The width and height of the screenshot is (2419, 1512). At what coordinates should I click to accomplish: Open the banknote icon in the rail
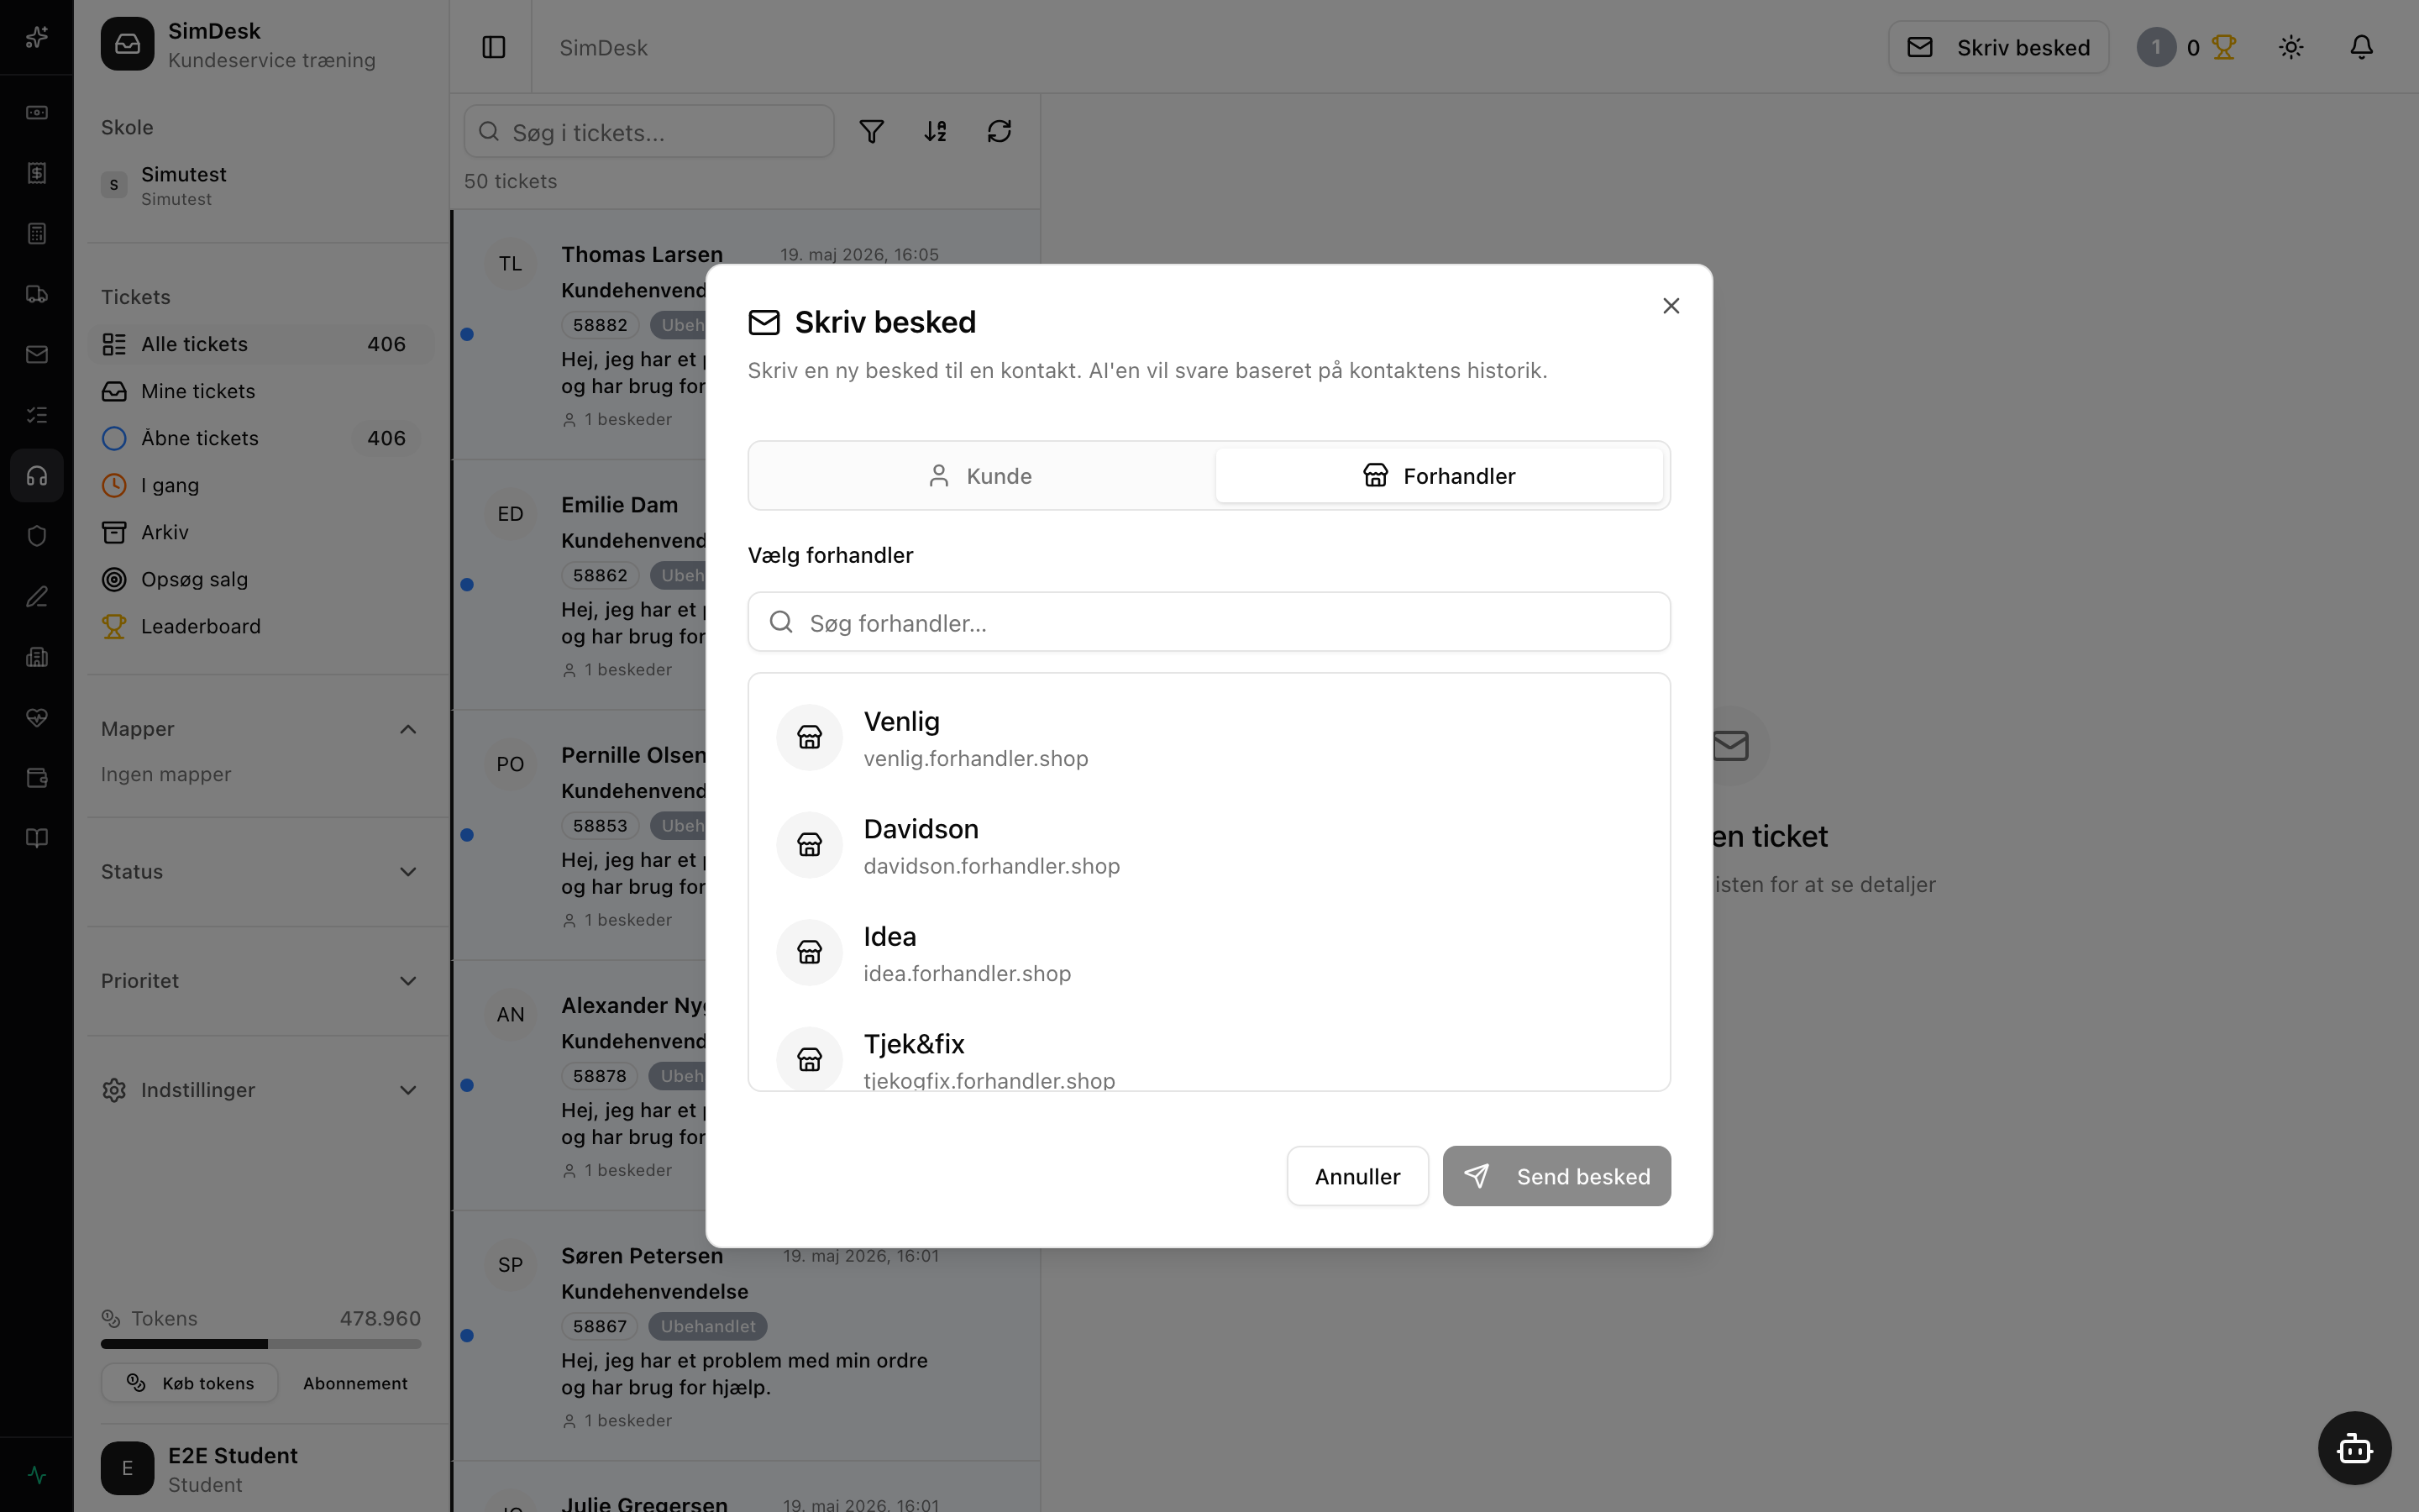click(x=37, y=113)
